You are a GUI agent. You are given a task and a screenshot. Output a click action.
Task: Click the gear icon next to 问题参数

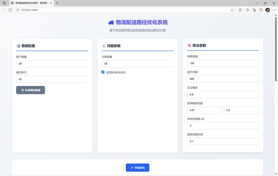point(104,46)
